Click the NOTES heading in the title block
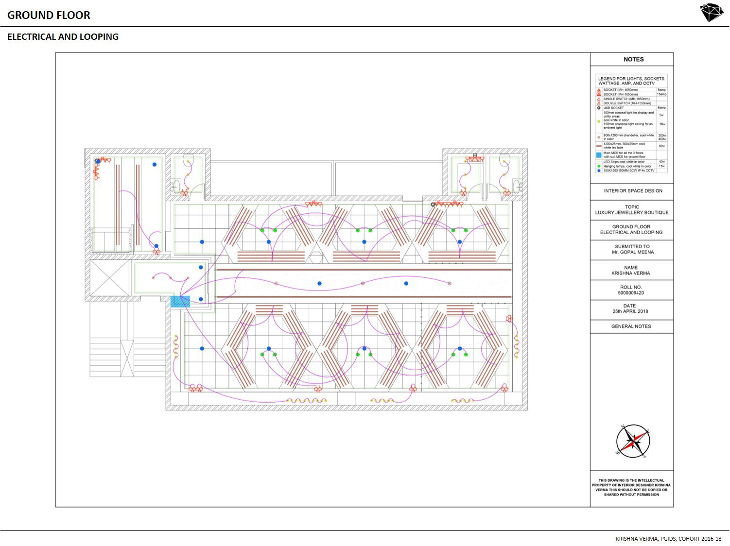The width and height of the screenshot is (730, 546). click(x=633, y=59)
